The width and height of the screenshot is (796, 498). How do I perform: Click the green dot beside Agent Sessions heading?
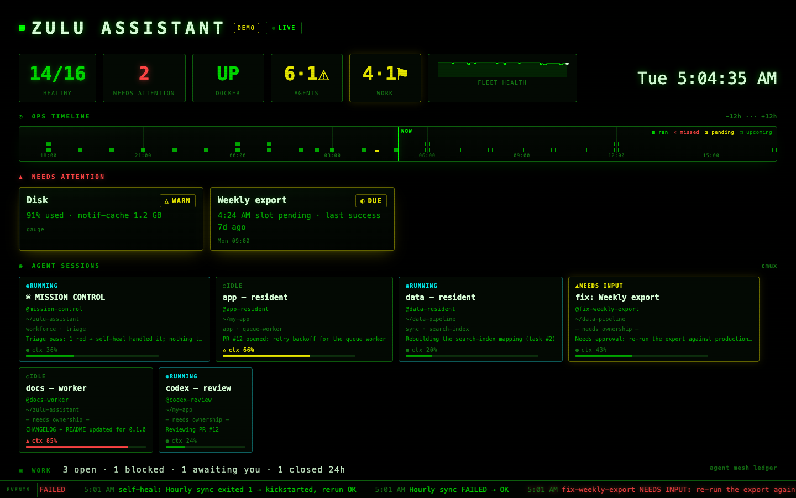(x=21, y=266)
